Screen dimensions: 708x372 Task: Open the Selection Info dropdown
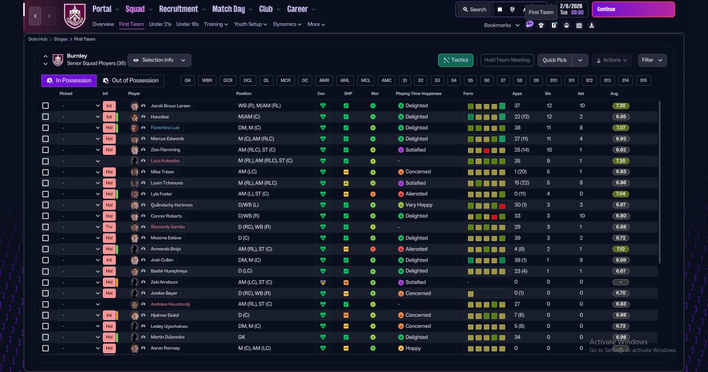159,60
